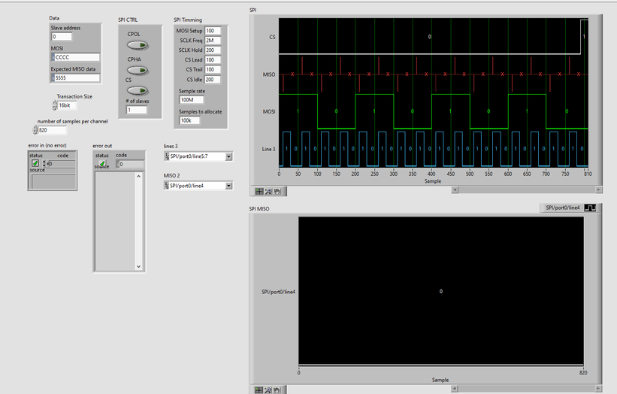This screenshot has height=394, width=617.
Task: Click x-axis value 400 on SPI graph
Action: [x=431, y=174]
